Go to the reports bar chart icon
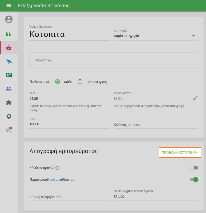The height and width of the screenshot is (213, 206). tap(9, 34)
